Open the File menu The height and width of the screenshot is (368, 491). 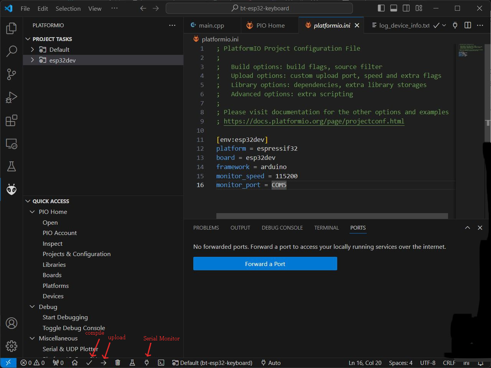25,8
